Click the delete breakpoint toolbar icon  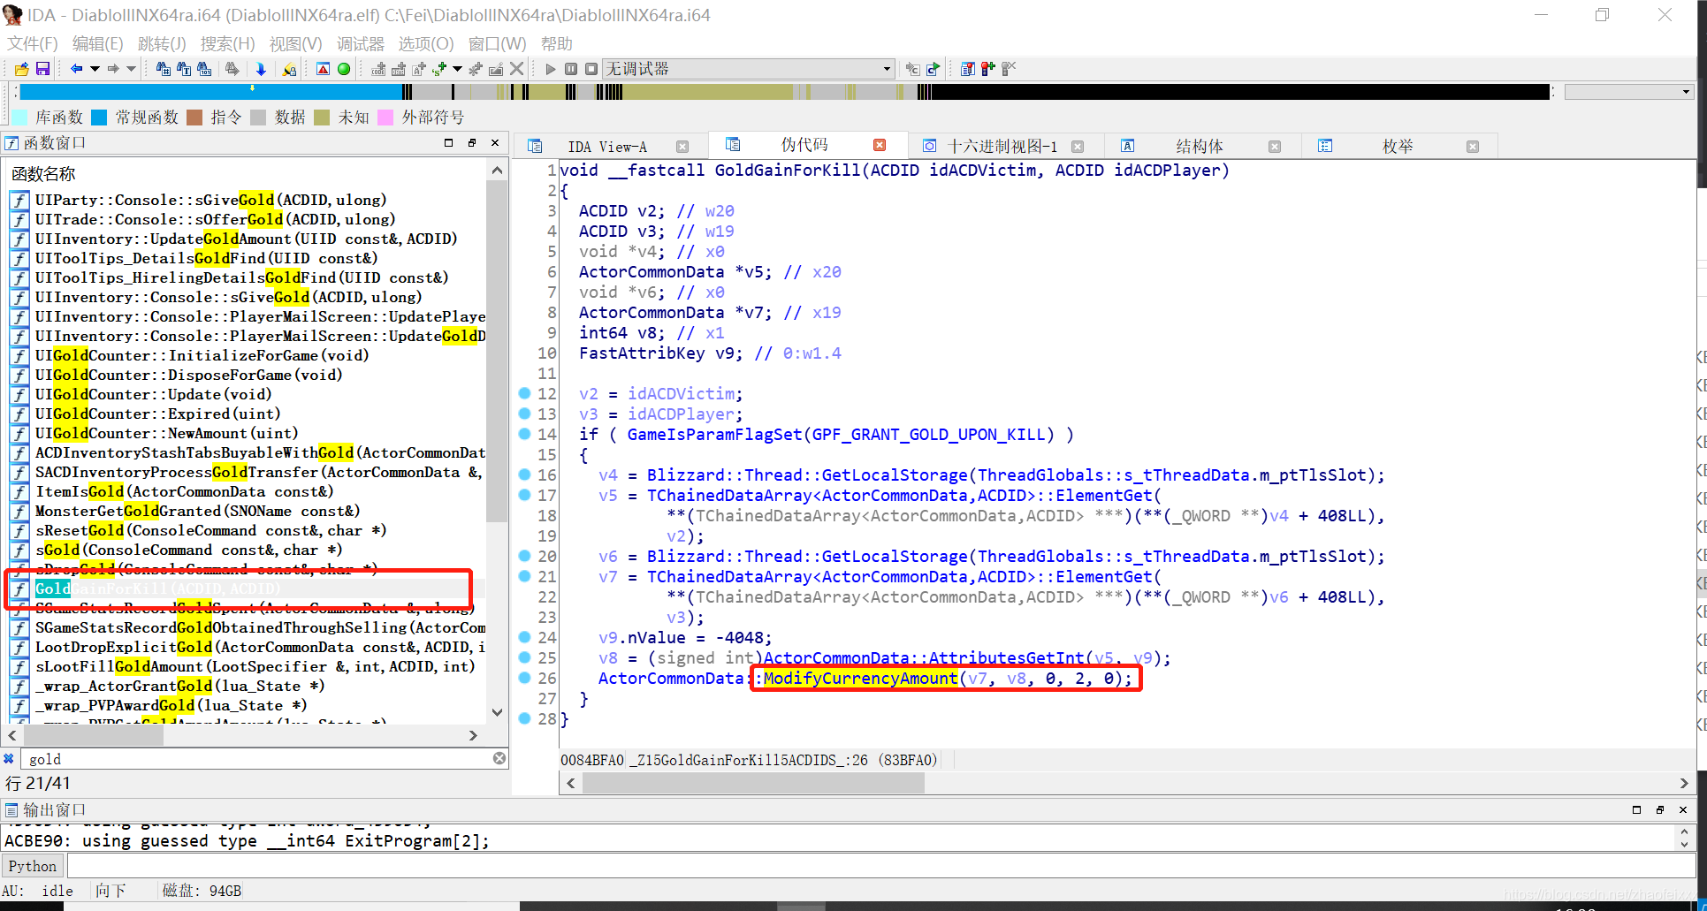1009,69
